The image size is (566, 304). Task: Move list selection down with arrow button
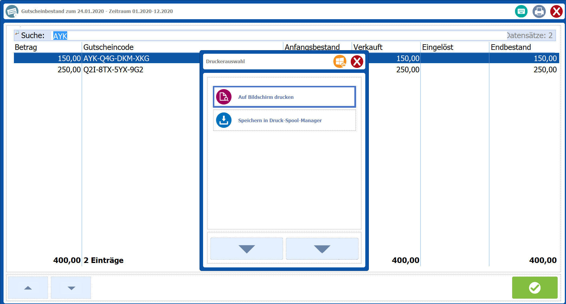pyautogui.click(x=71, y=287)
